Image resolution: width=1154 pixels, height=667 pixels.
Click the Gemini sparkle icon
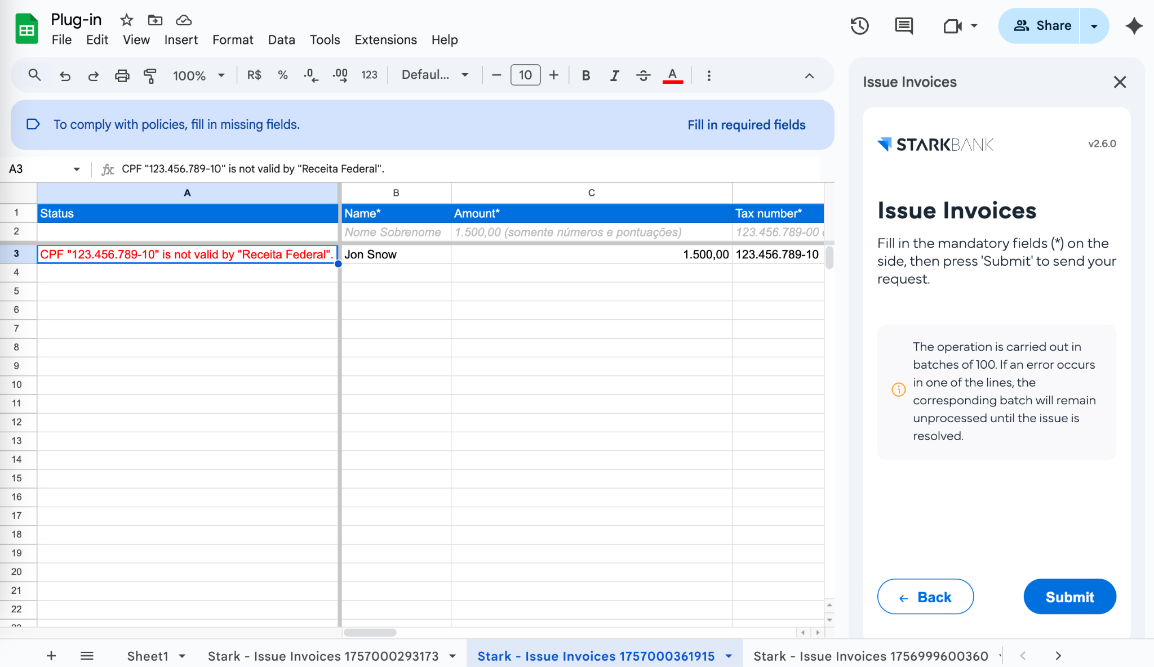[x=1134, y=26]
